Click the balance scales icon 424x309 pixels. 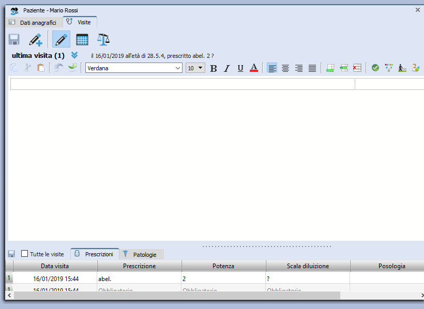[103, 40]
